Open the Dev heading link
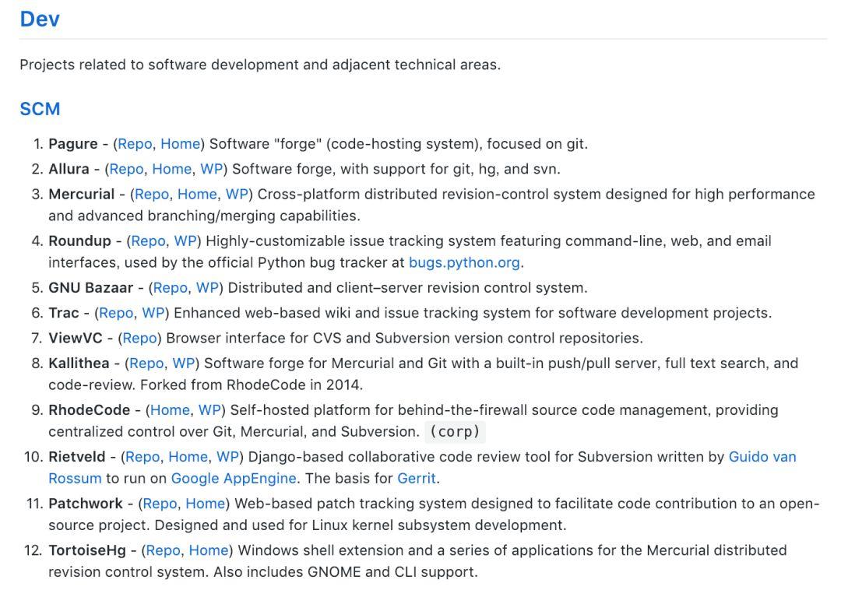This screenshot has width=841, height=590. tap(40, 19)
